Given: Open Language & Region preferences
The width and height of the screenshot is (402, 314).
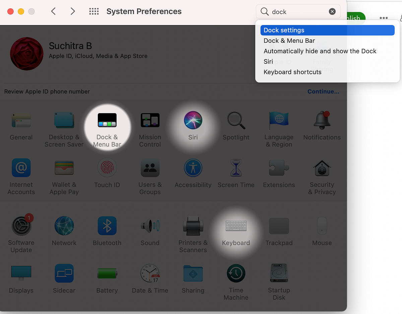Looking at the screenshot, I should click(x=279, y=130).
